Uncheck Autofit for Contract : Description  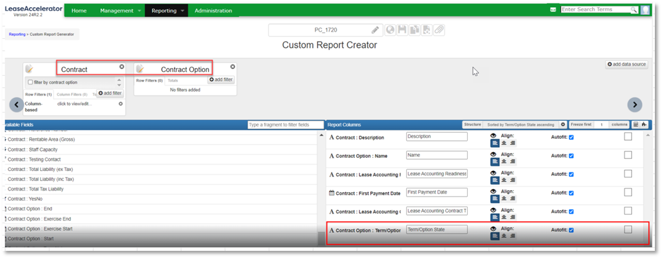pos(571,137)
